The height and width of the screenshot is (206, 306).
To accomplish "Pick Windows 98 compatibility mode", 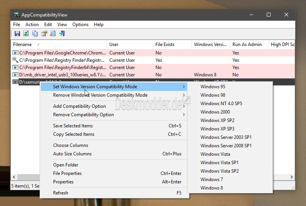I will 230,95.
